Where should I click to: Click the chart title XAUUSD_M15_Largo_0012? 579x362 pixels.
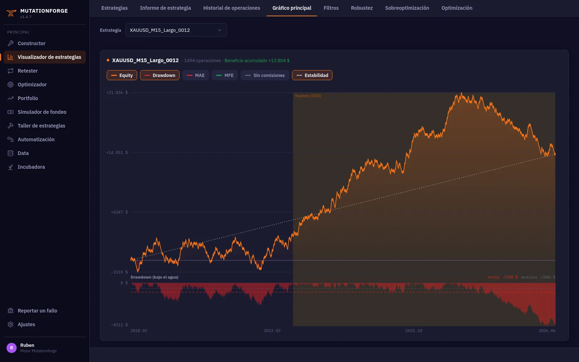click(145, 60)
